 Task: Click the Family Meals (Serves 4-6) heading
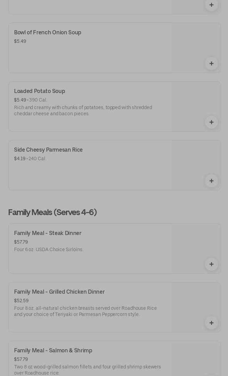tap(53, 212)
